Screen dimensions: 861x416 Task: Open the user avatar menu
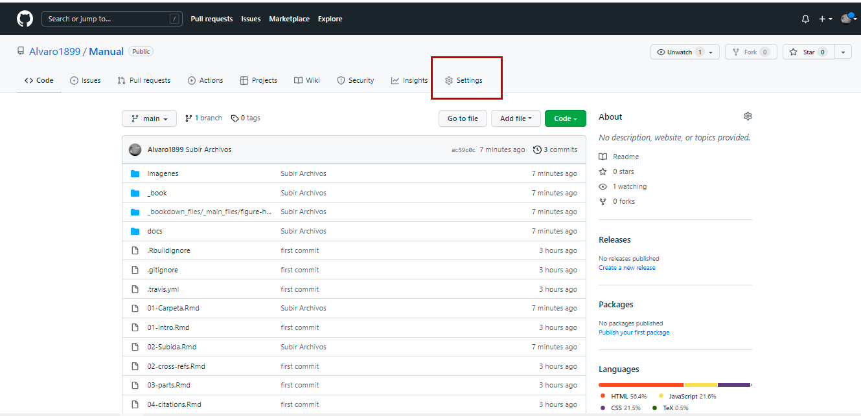848,18
